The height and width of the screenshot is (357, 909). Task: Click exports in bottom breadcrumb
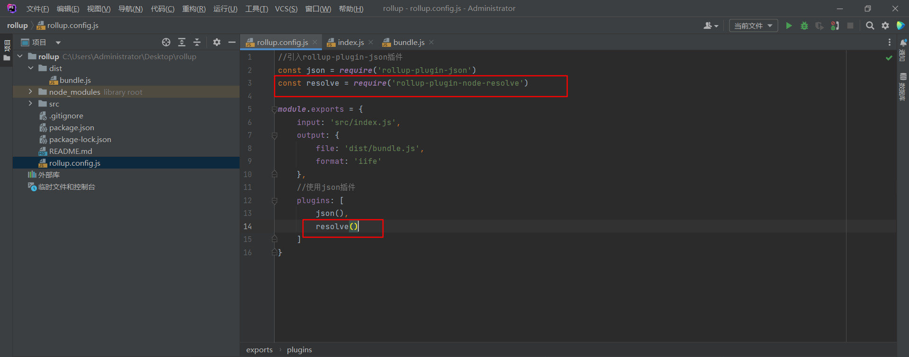(259, 349)
